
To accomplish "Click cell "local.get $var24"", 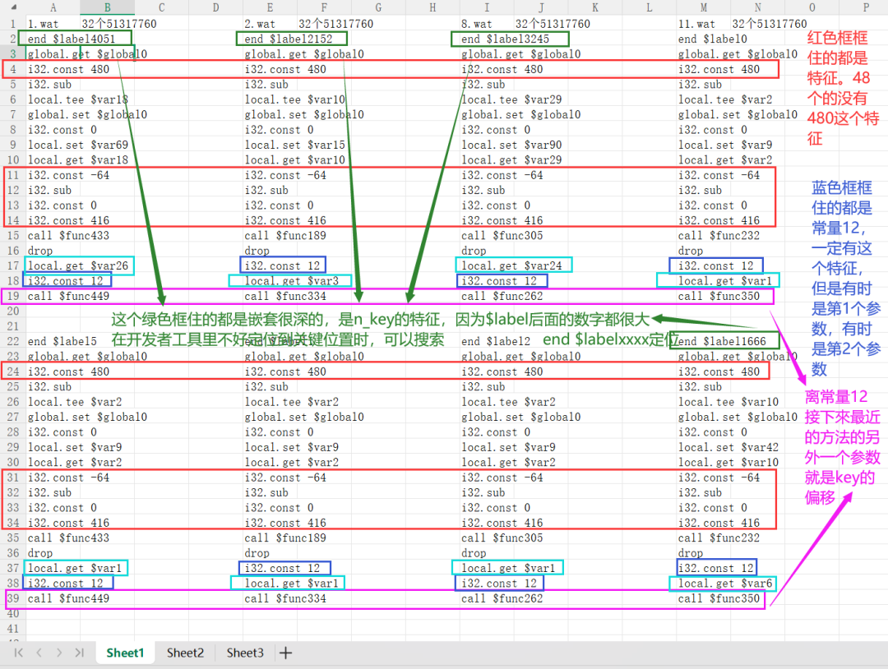I will tap(512, 265).
